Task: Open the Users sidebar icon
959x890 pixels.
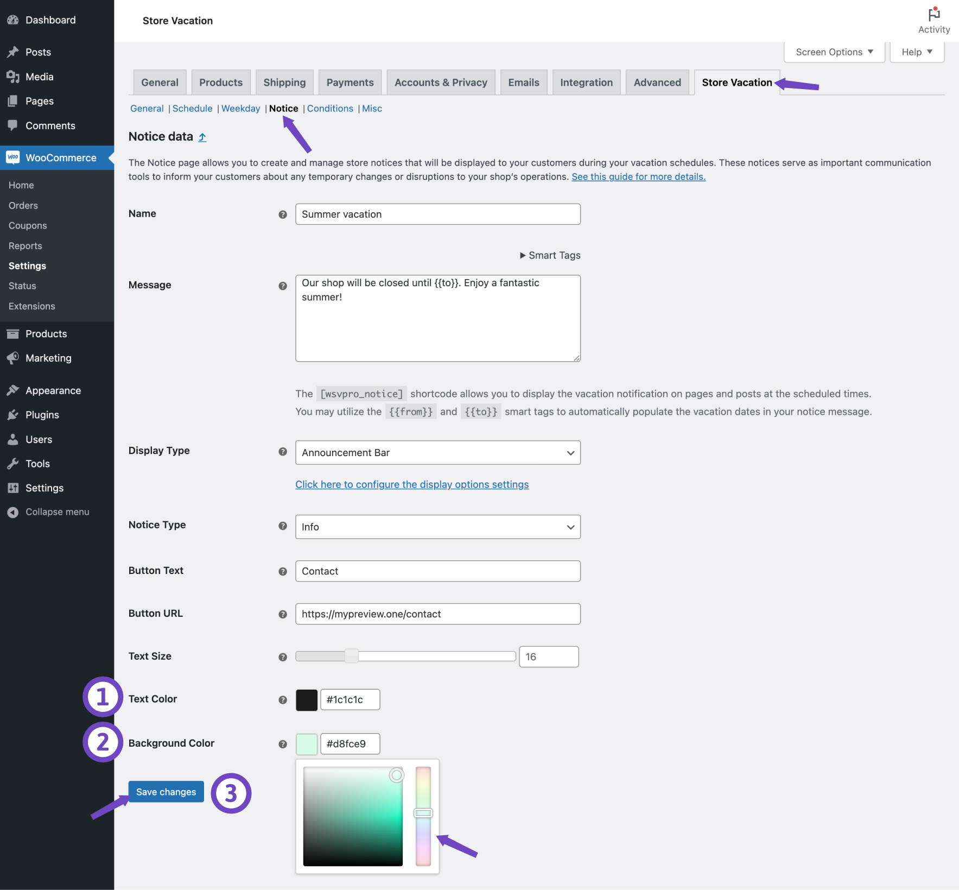Action: (13, 439)
